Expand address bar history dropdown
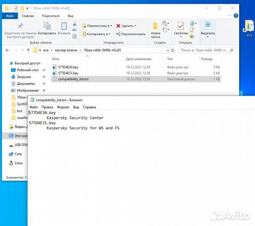This screenshot has height=226, width=255. (x=168, y=50)
